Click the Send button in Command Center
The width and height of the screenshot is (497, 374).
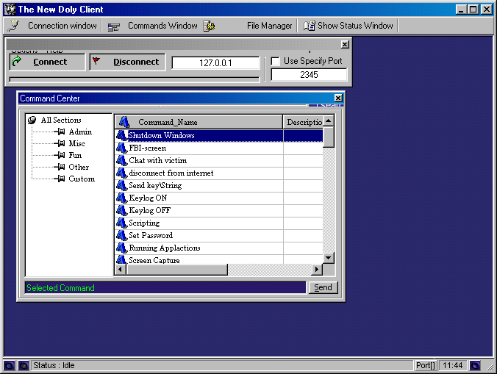323,288
